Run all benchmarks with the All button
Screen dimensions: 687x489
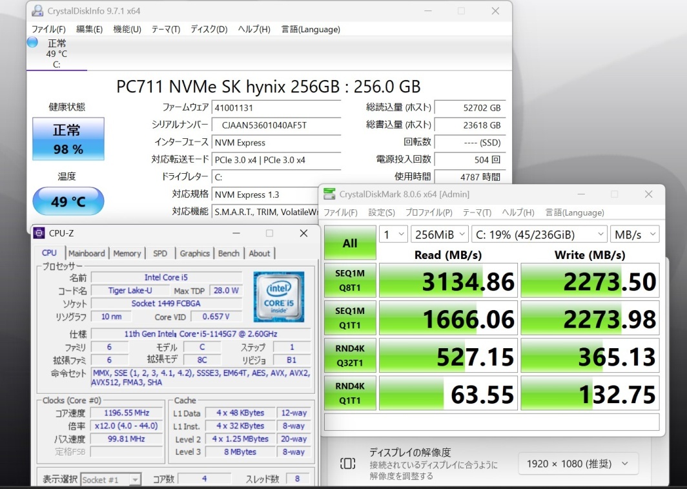(x=350, y=243)
